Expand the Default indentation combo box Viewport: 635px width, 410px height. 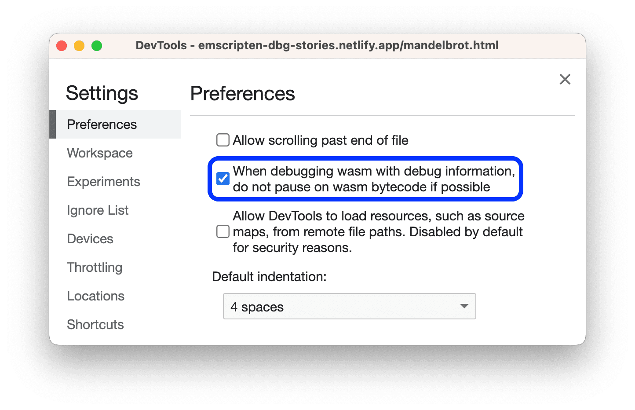[349, 306]
